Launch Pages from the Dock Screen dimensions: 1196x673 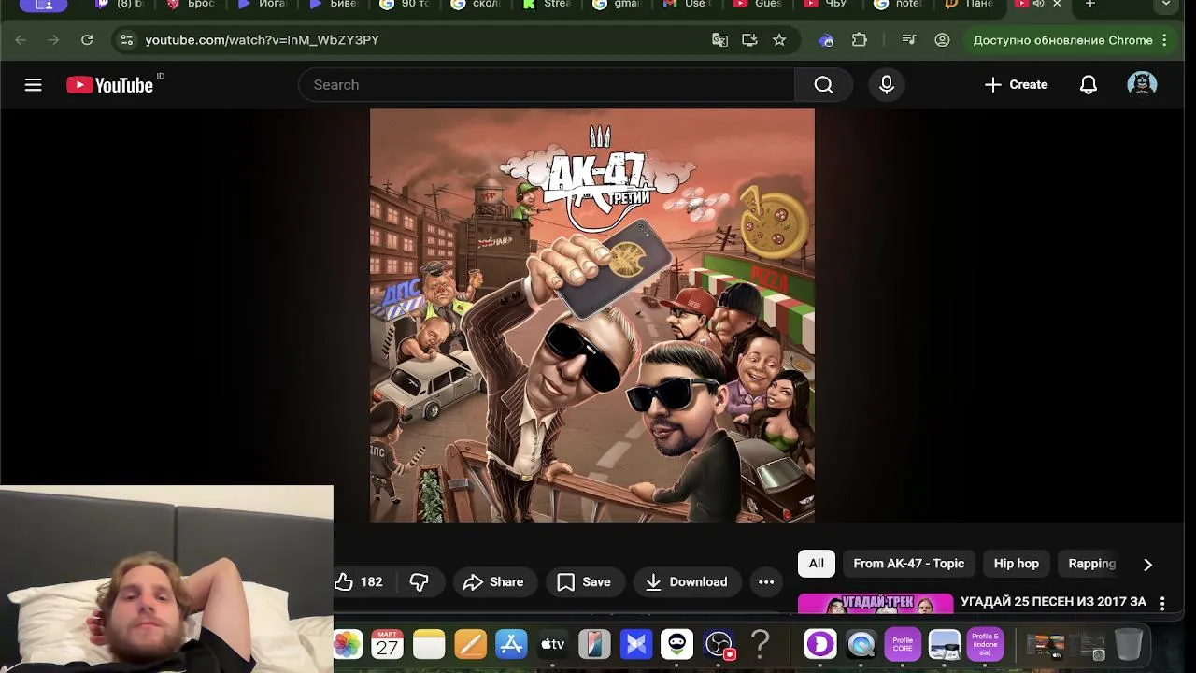tap(470, 644)
